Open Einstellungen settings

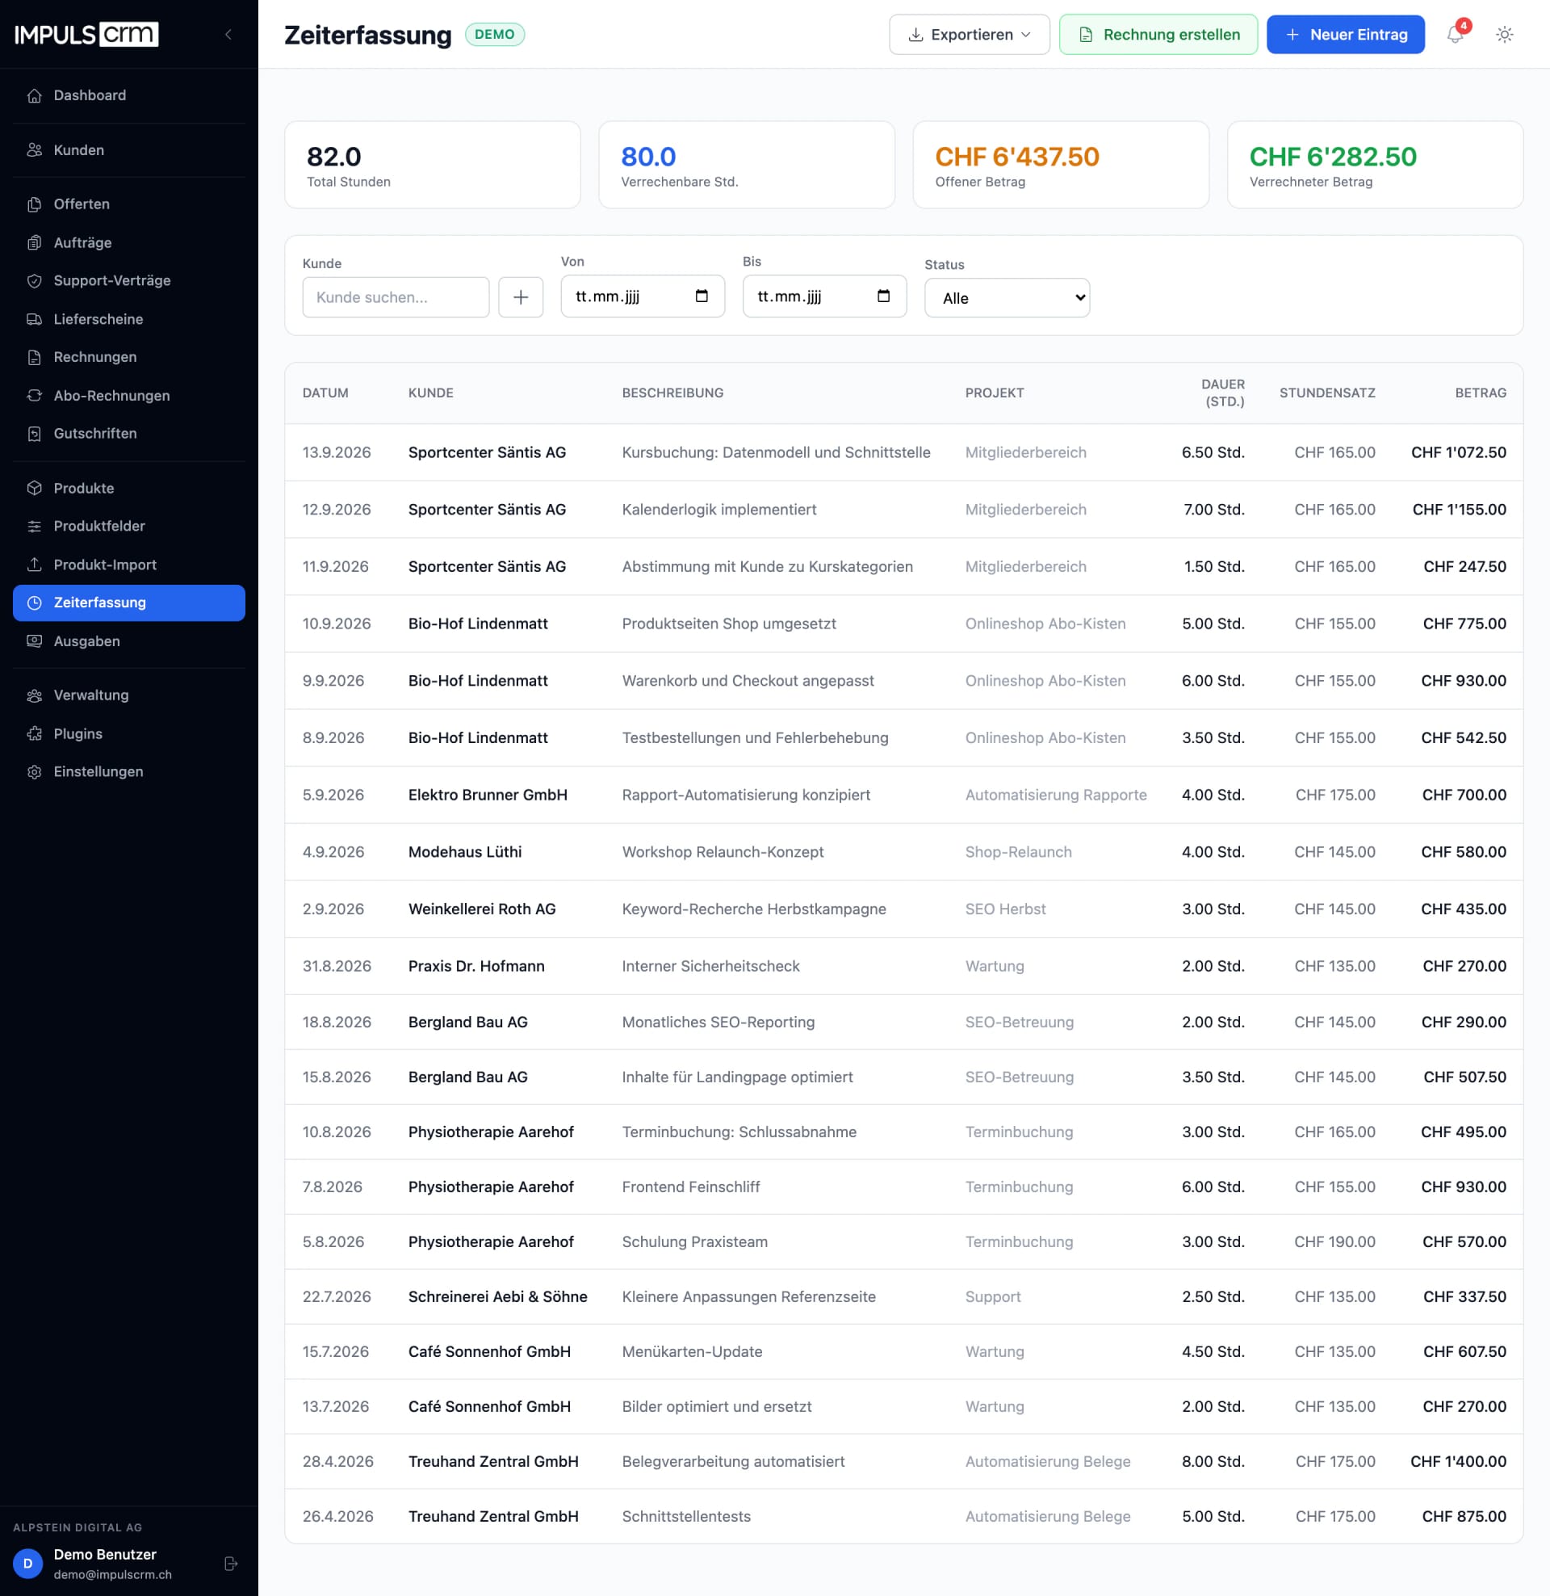[x=128, y=772]
